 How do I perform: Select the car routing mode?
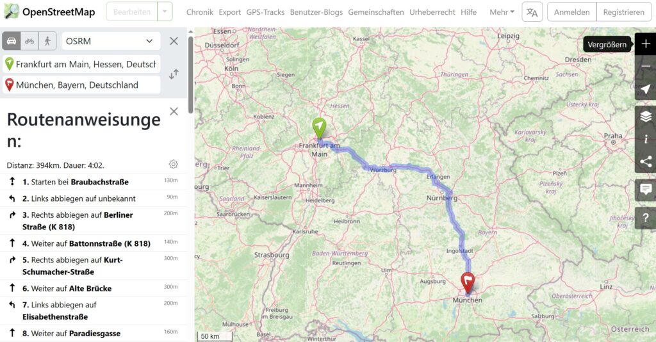[x=12, y=41]
